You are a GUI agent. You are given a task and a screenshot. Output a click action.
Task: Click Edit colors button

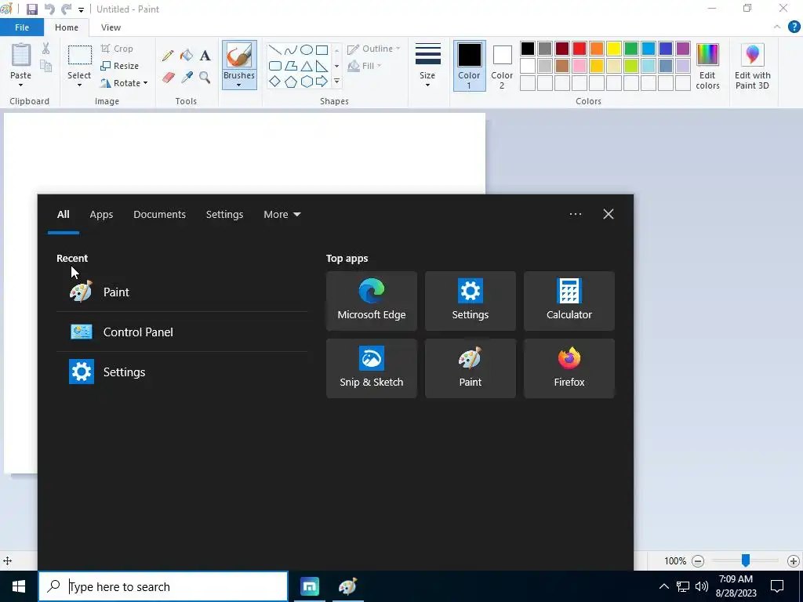(x=708, y=66)
